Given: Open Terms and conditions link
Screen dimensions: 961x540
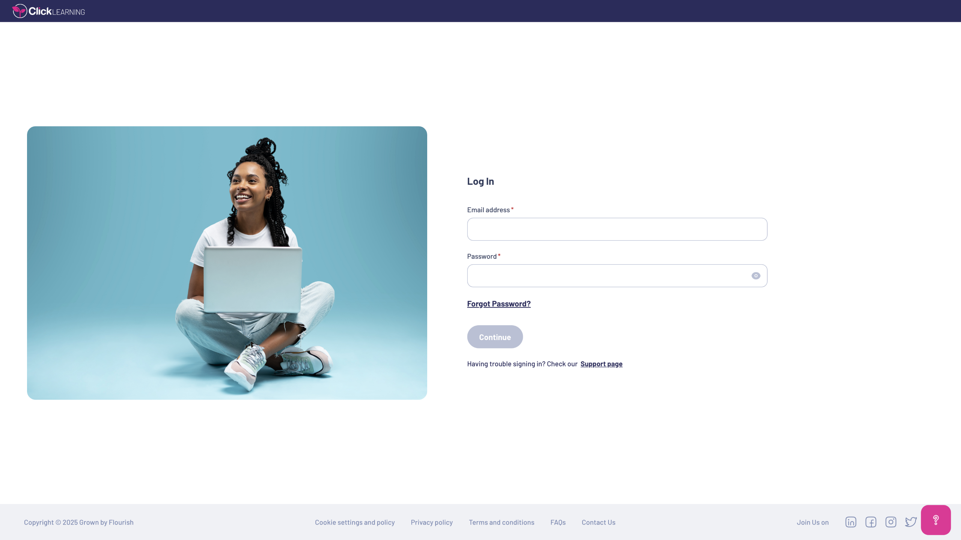Looking at the screenshot, I should [502, 522].
